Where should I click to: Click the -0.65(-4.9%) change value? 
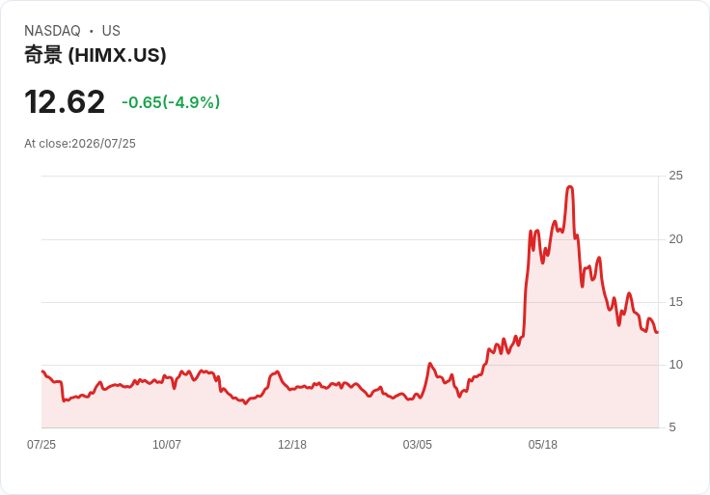[x=171, y=102]
